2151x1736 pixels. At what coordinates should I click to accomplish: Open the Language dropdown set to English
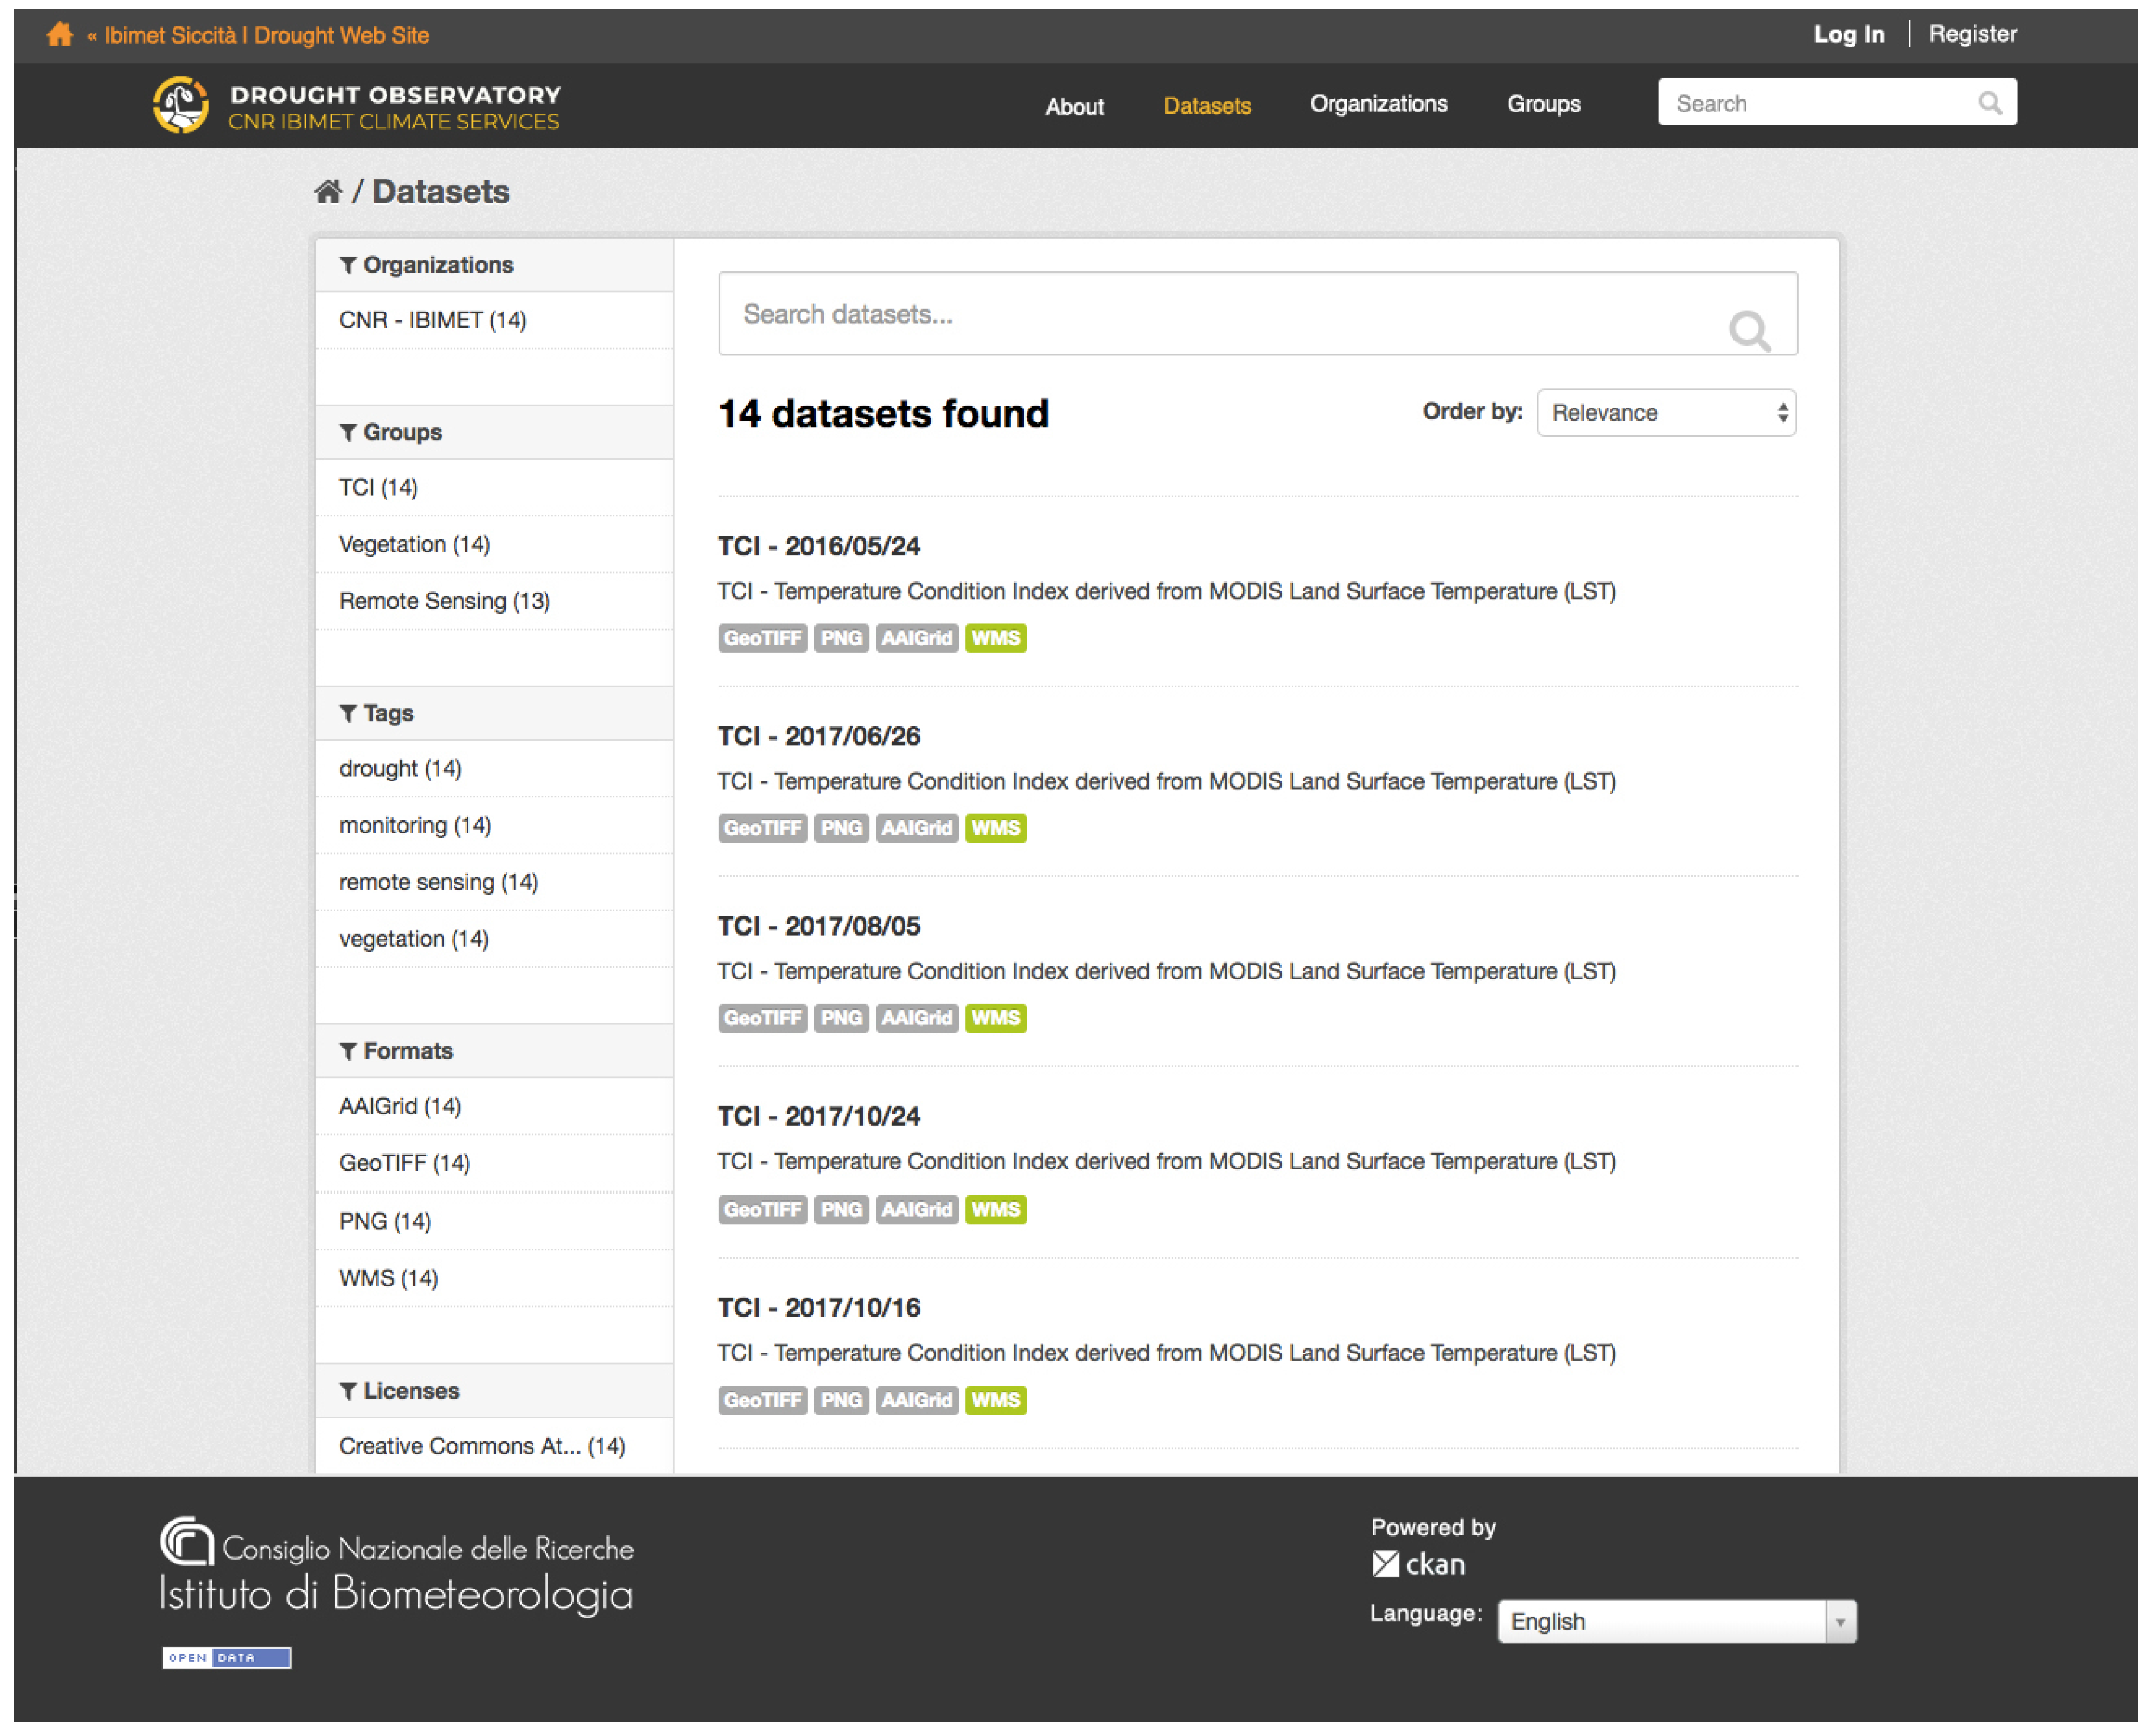pyautogui.click(x=1677, y=1621)
